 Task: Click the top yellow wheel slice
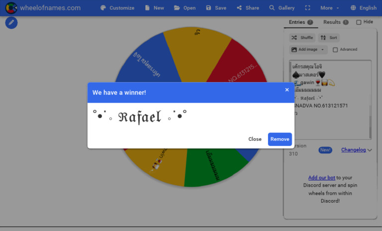(196, 55)
